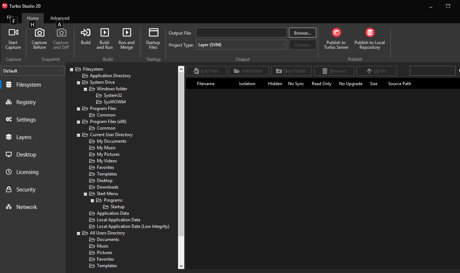Screen dimensions: 460x273
Task: Select Build and Run icon
Action: [x=105, y=33]
